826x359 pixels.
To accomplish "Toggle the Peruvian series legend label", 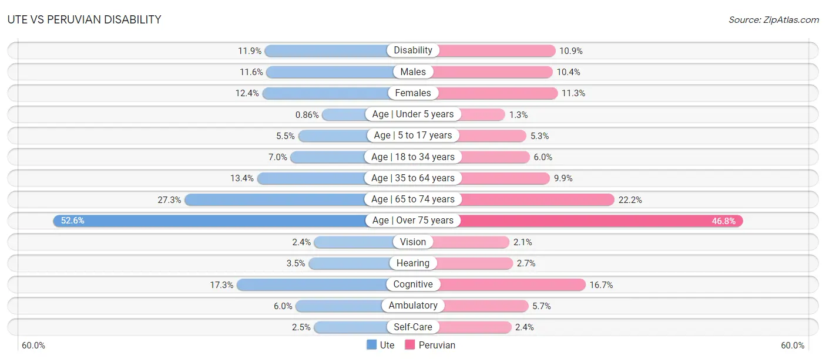I will [436, 345].
